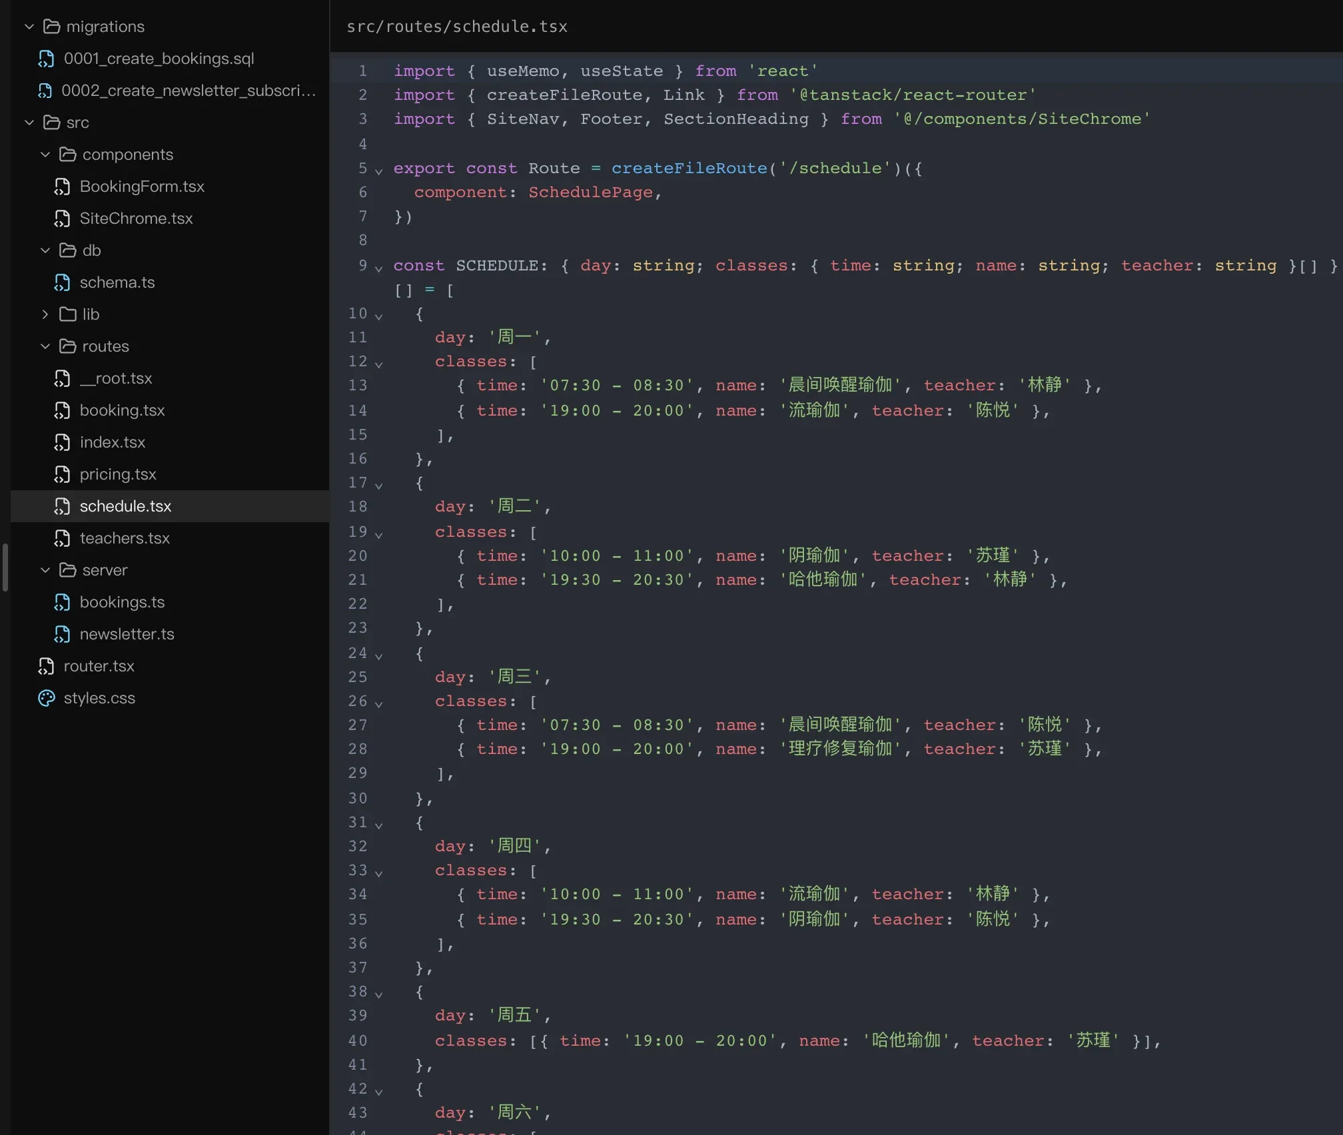Open teachers.tsx in the file tree

(x=170, y=538)
